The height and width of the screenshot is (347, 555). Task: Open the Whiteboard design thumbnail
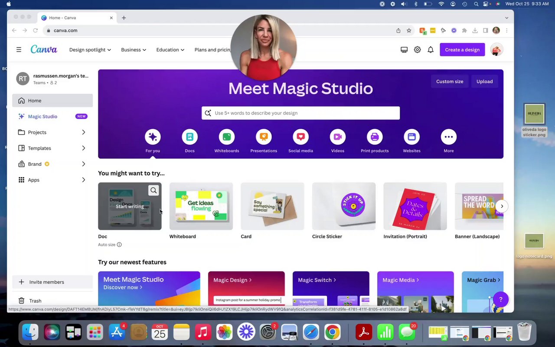point(201,206)
